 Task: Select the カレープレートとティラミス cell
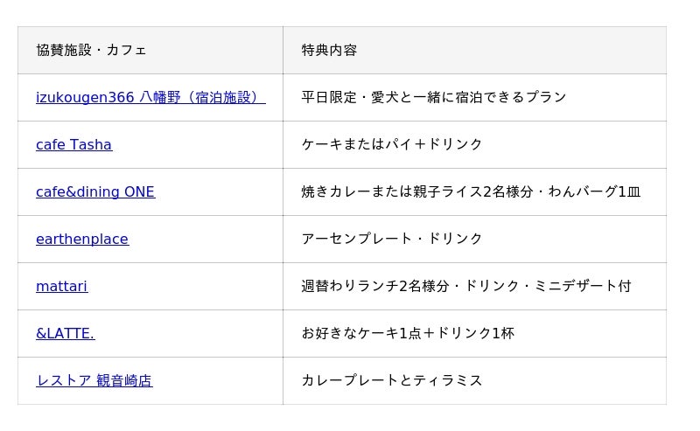392,380
